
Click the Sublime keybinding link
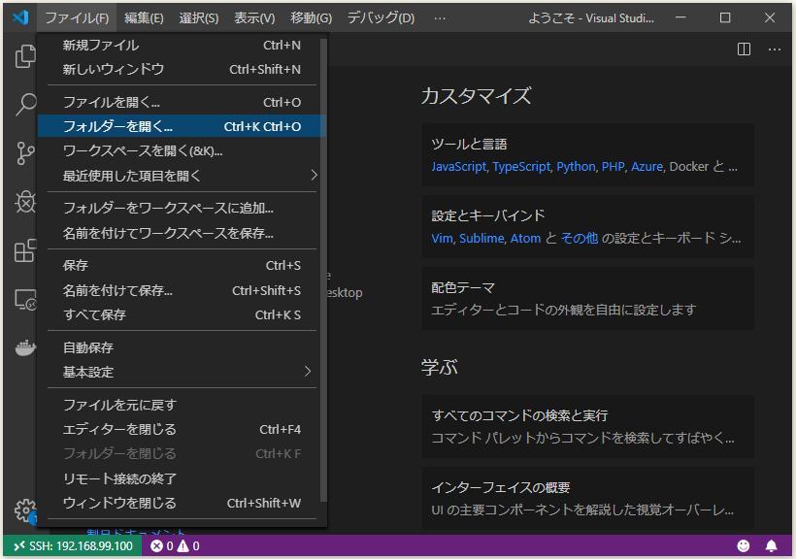tap(481, 238)
